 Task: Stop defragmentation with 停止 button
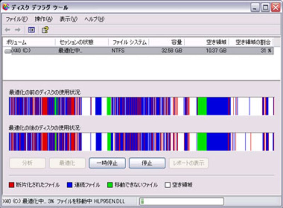tap(147, 163)
